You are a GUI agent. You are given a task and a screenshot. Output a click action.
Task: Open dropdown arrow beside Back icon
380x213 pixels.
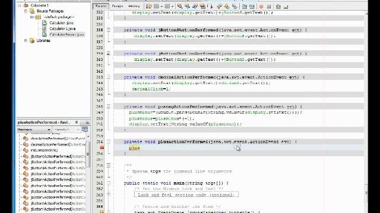(x=161, y=7)
